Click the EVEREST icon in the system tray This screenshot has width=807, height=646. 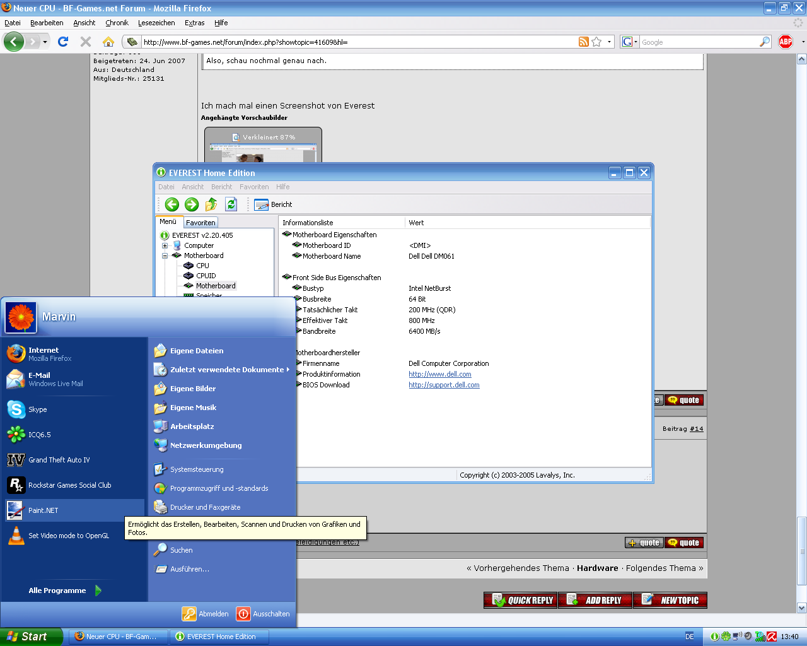(714, 637)
